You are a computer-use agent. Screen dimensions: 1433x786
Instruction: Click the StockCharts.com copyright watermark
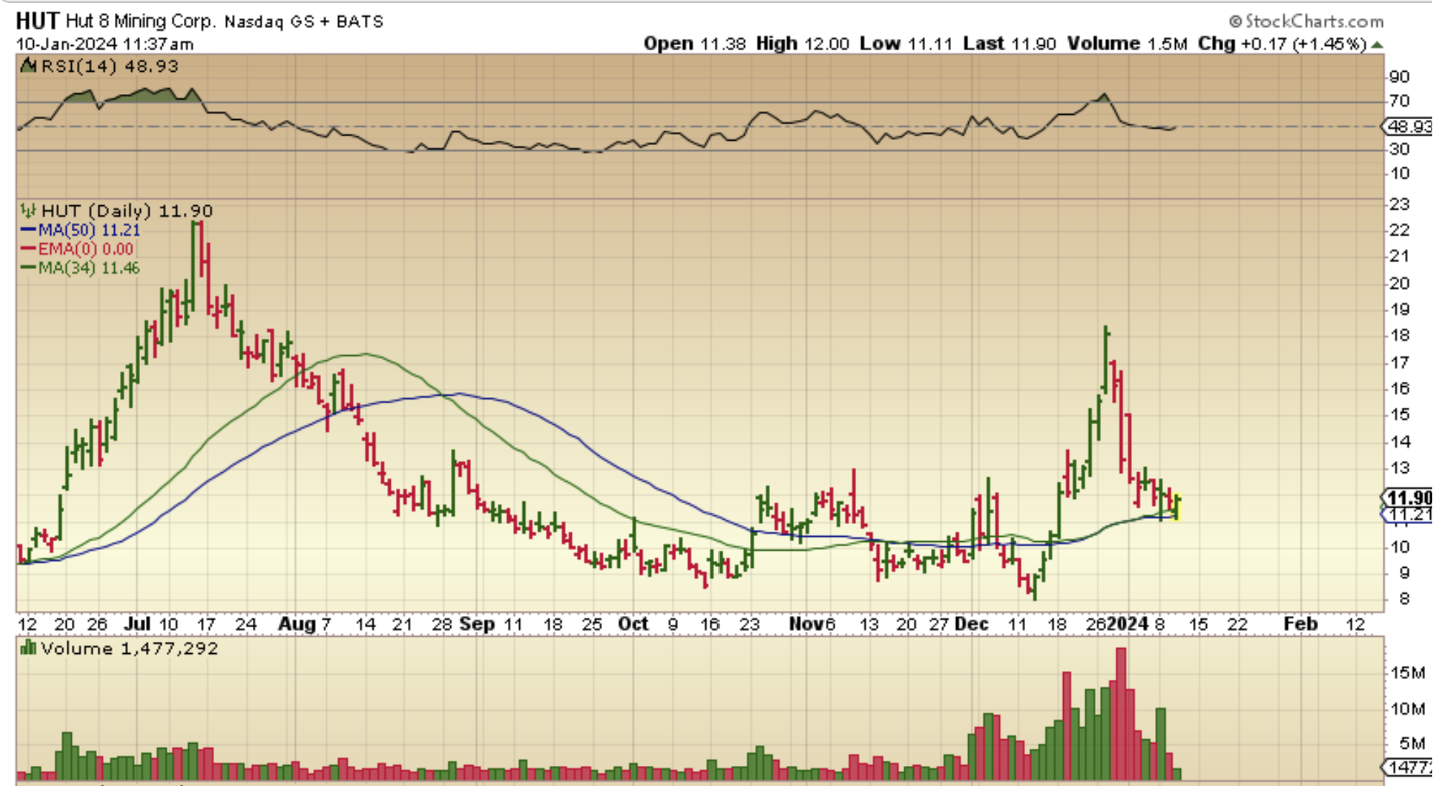pos(1306,21)
